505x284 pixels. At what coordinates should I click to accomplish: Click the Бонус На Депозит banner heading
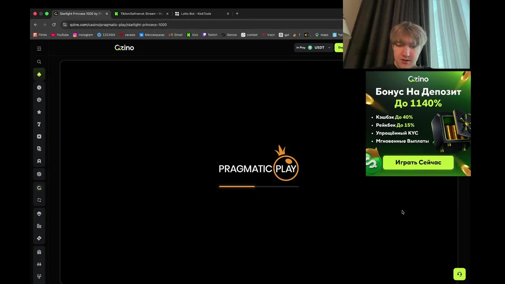click(418, 92)
